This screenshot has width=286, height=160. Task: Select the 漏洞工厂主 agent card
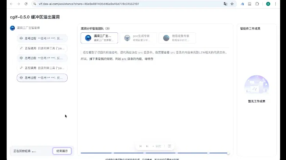click(x=99, y=38)
